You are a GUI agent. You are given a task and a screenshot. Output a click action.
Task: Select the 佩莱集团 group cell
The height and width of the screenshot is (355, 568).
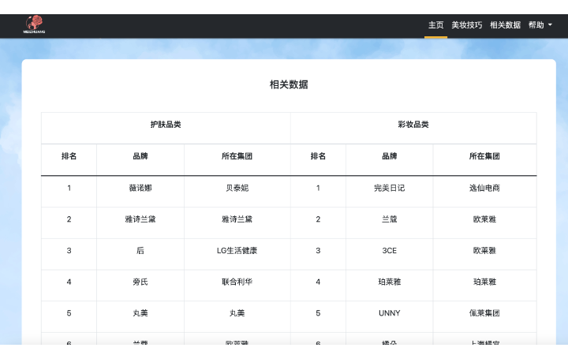pyautogui.click(x=484, y=313)
